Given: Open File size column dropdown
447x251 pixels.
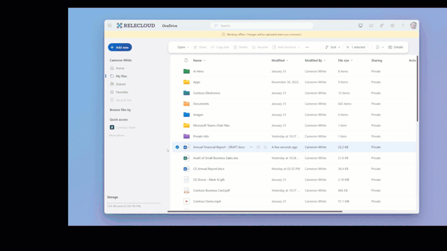Looking at the screenshot, I should click(x=345, y=60).
